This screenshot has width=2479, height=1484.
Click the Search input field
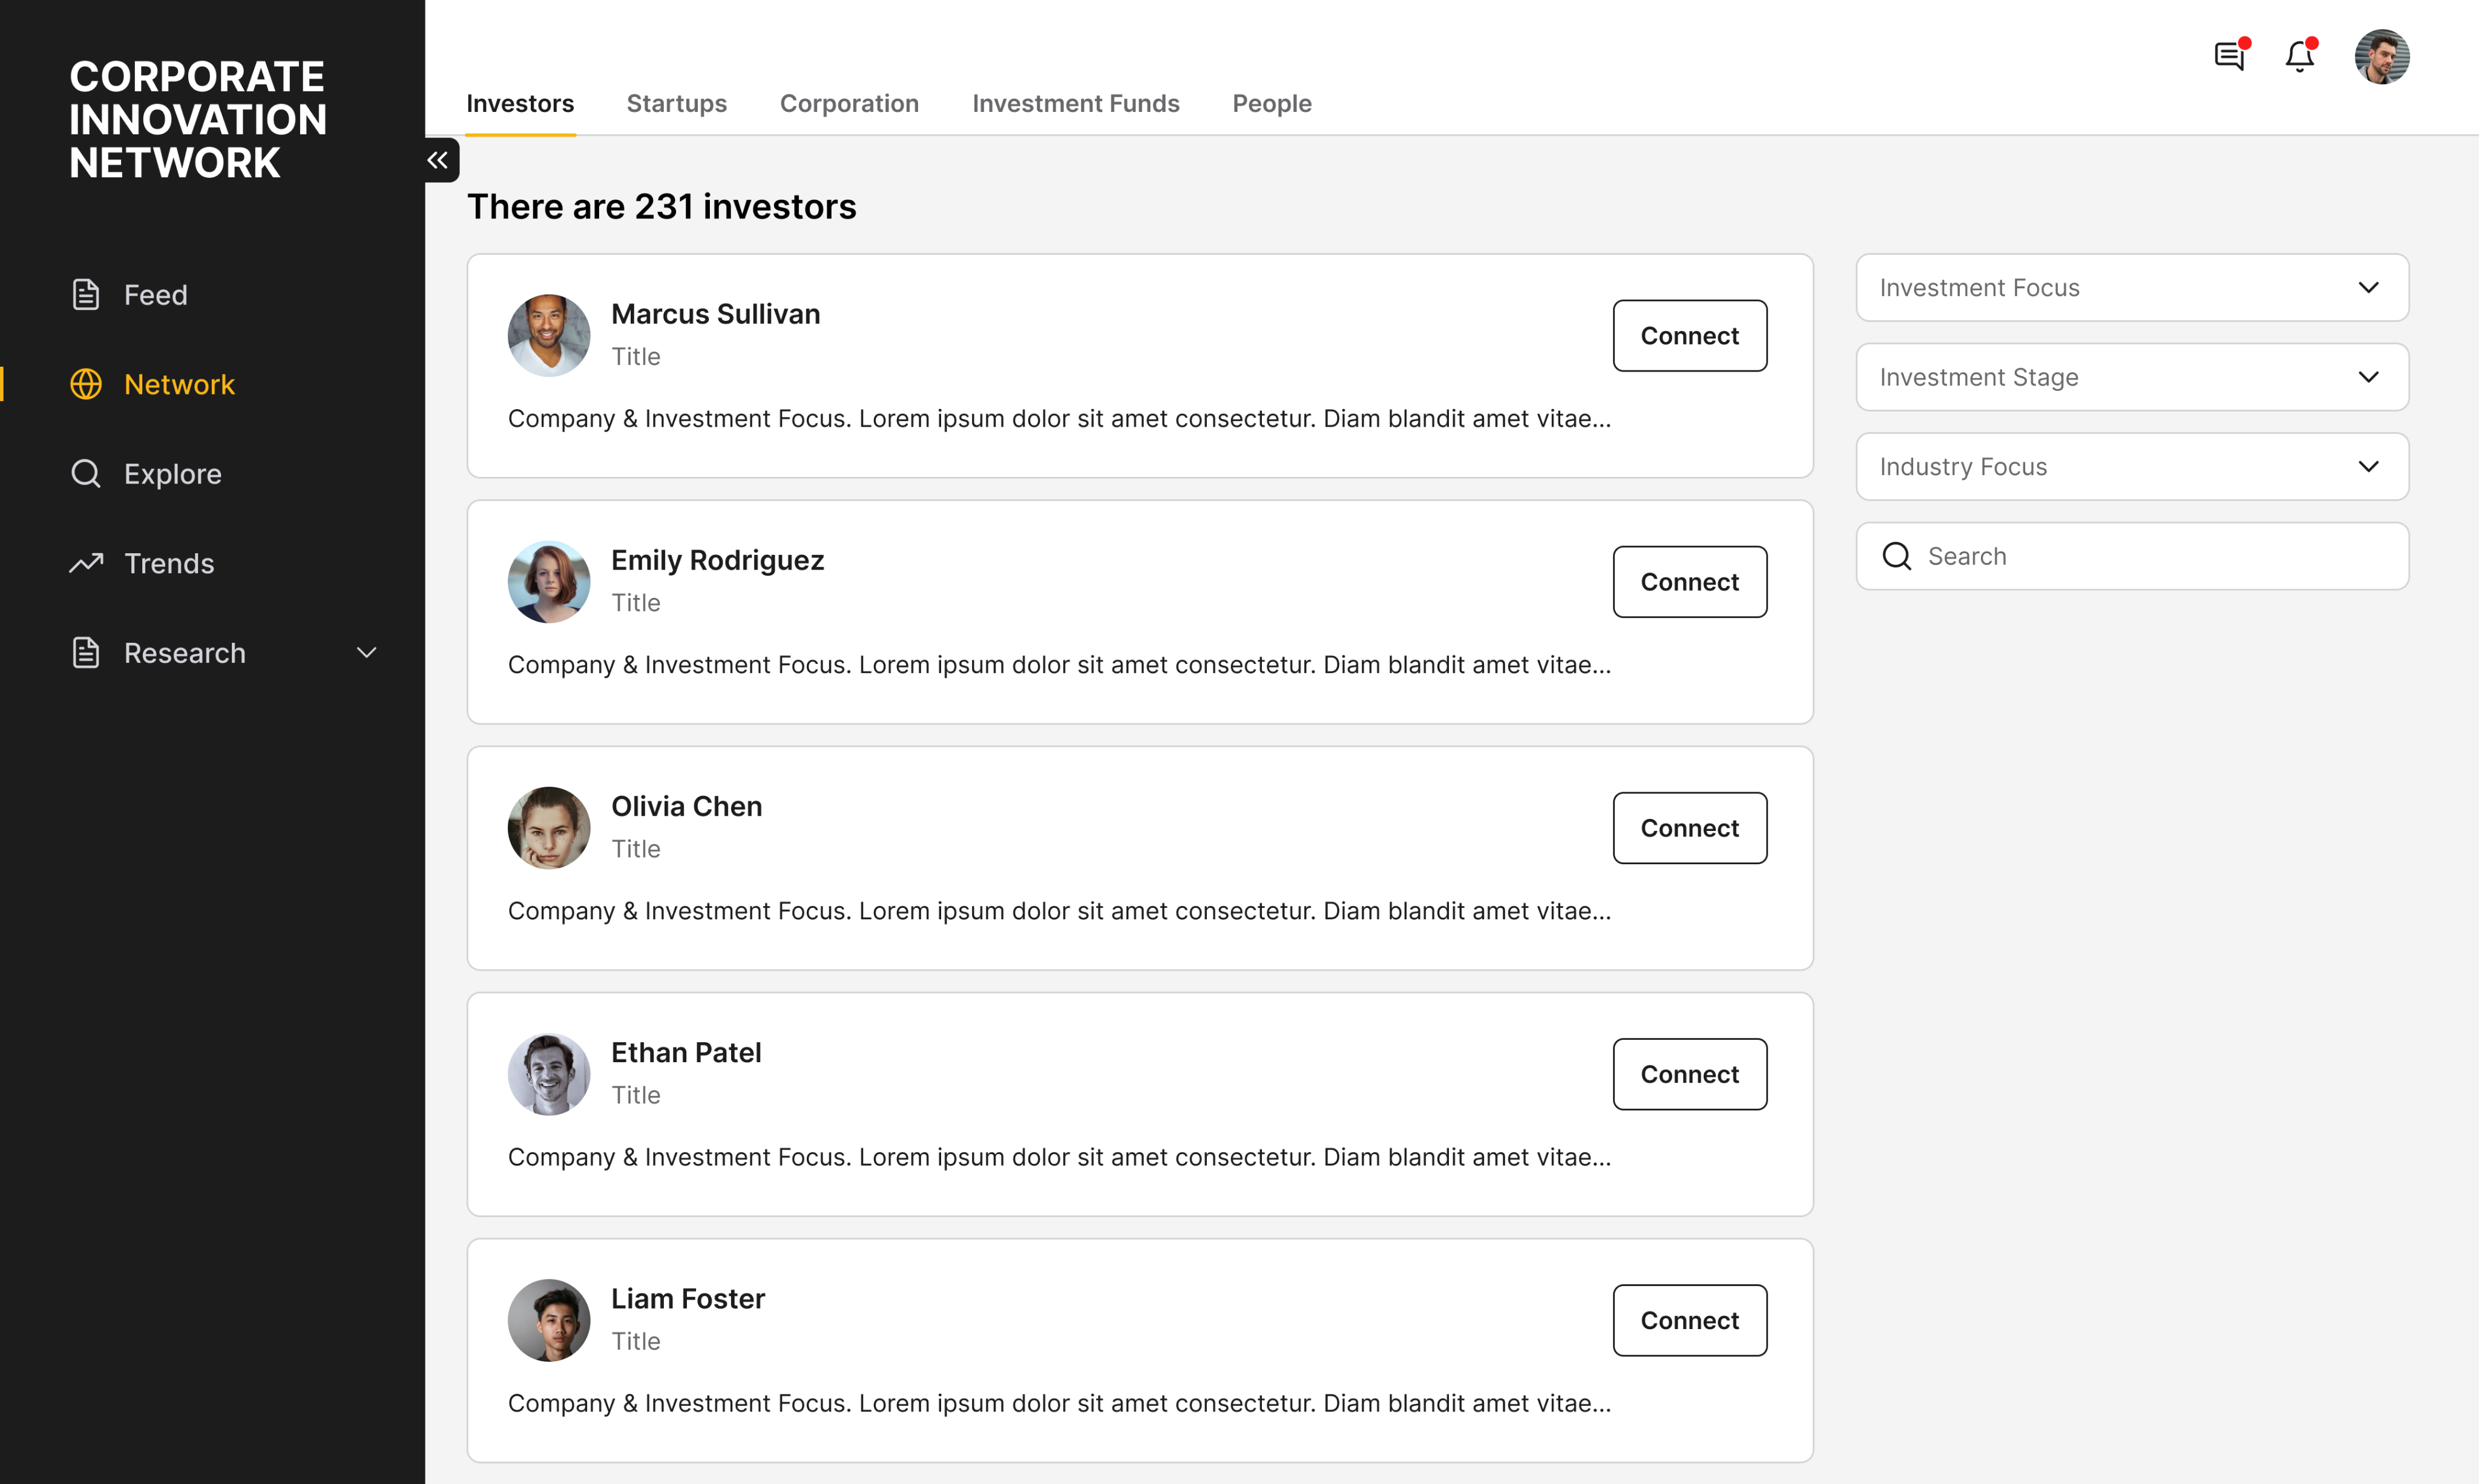[2150, 556]
